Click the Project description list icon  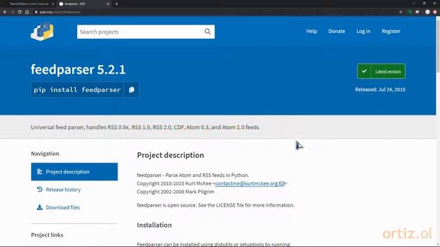[40, 172]
